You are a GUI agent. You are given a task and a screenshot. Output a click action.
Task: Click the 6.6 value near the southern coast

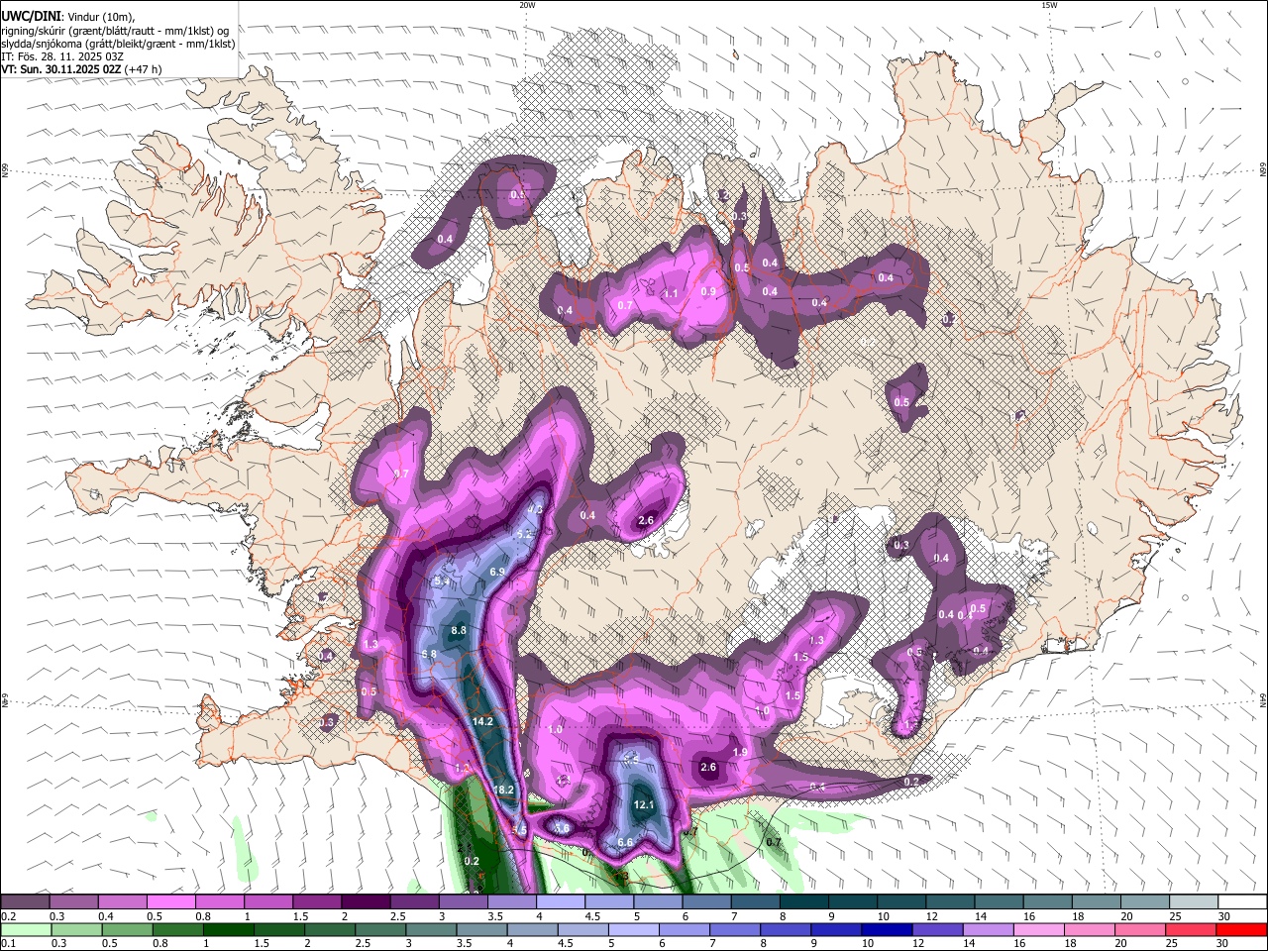[x=625, y=842]
